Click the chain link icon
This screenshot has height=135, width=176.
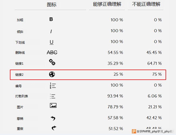(x=52, y=62)
